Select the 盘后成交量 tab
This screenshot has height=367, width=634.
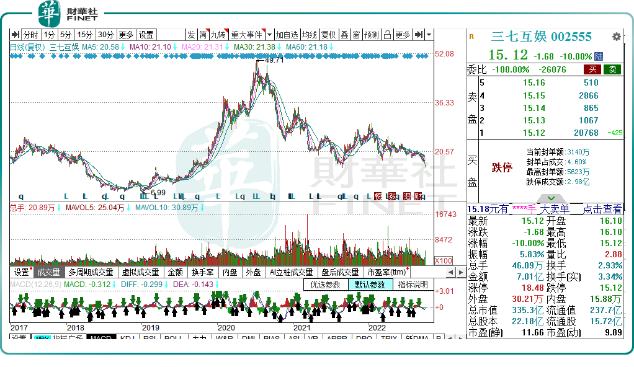[x=340, y=272]
